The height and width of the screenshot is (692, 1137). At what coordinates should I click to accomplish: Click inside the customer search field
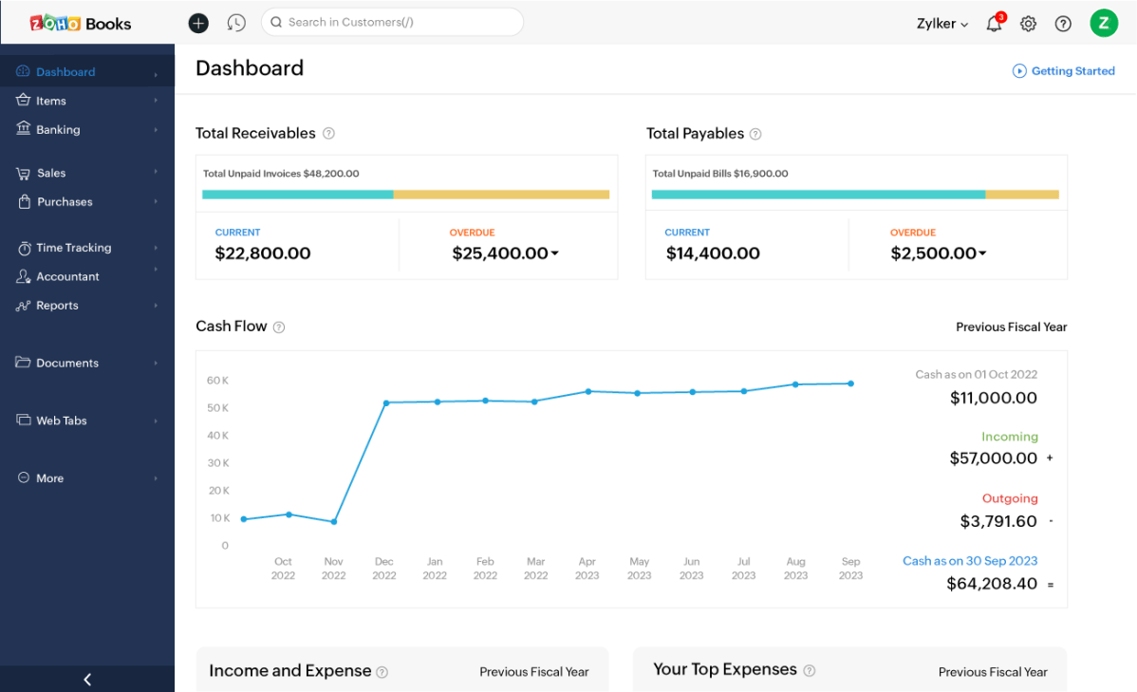(392, 22)
